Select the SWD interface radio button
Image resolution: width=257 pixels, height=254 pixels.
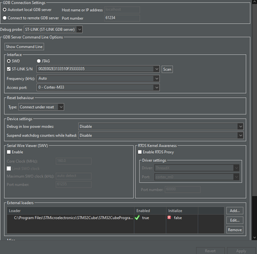[9, 61]
